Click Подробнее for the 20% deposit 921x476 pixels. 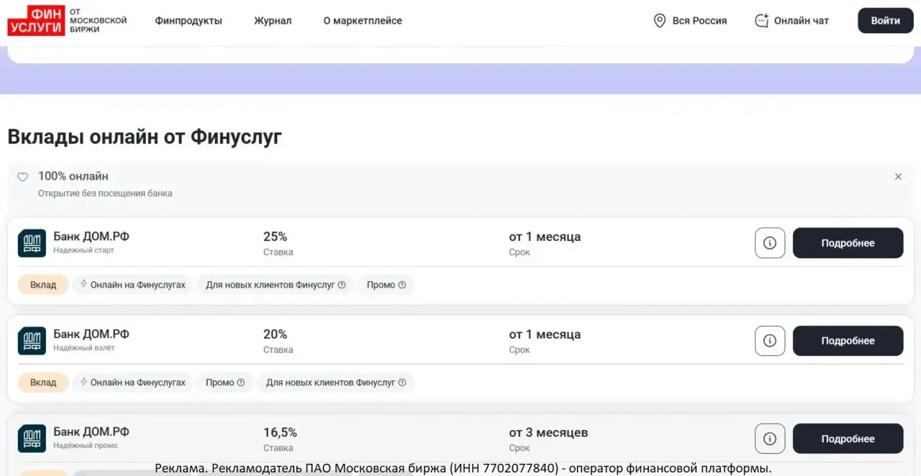pos(848,341)
